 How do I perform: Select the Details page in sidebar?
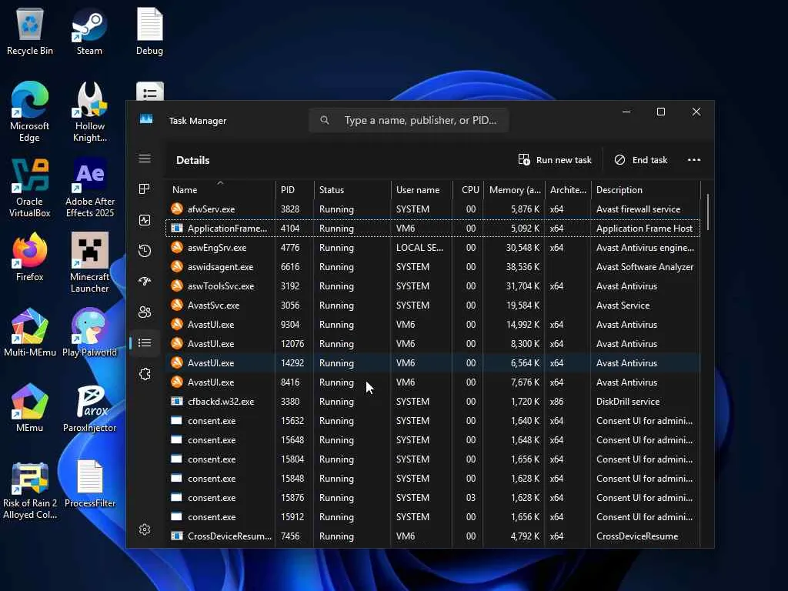coord(145,343)
